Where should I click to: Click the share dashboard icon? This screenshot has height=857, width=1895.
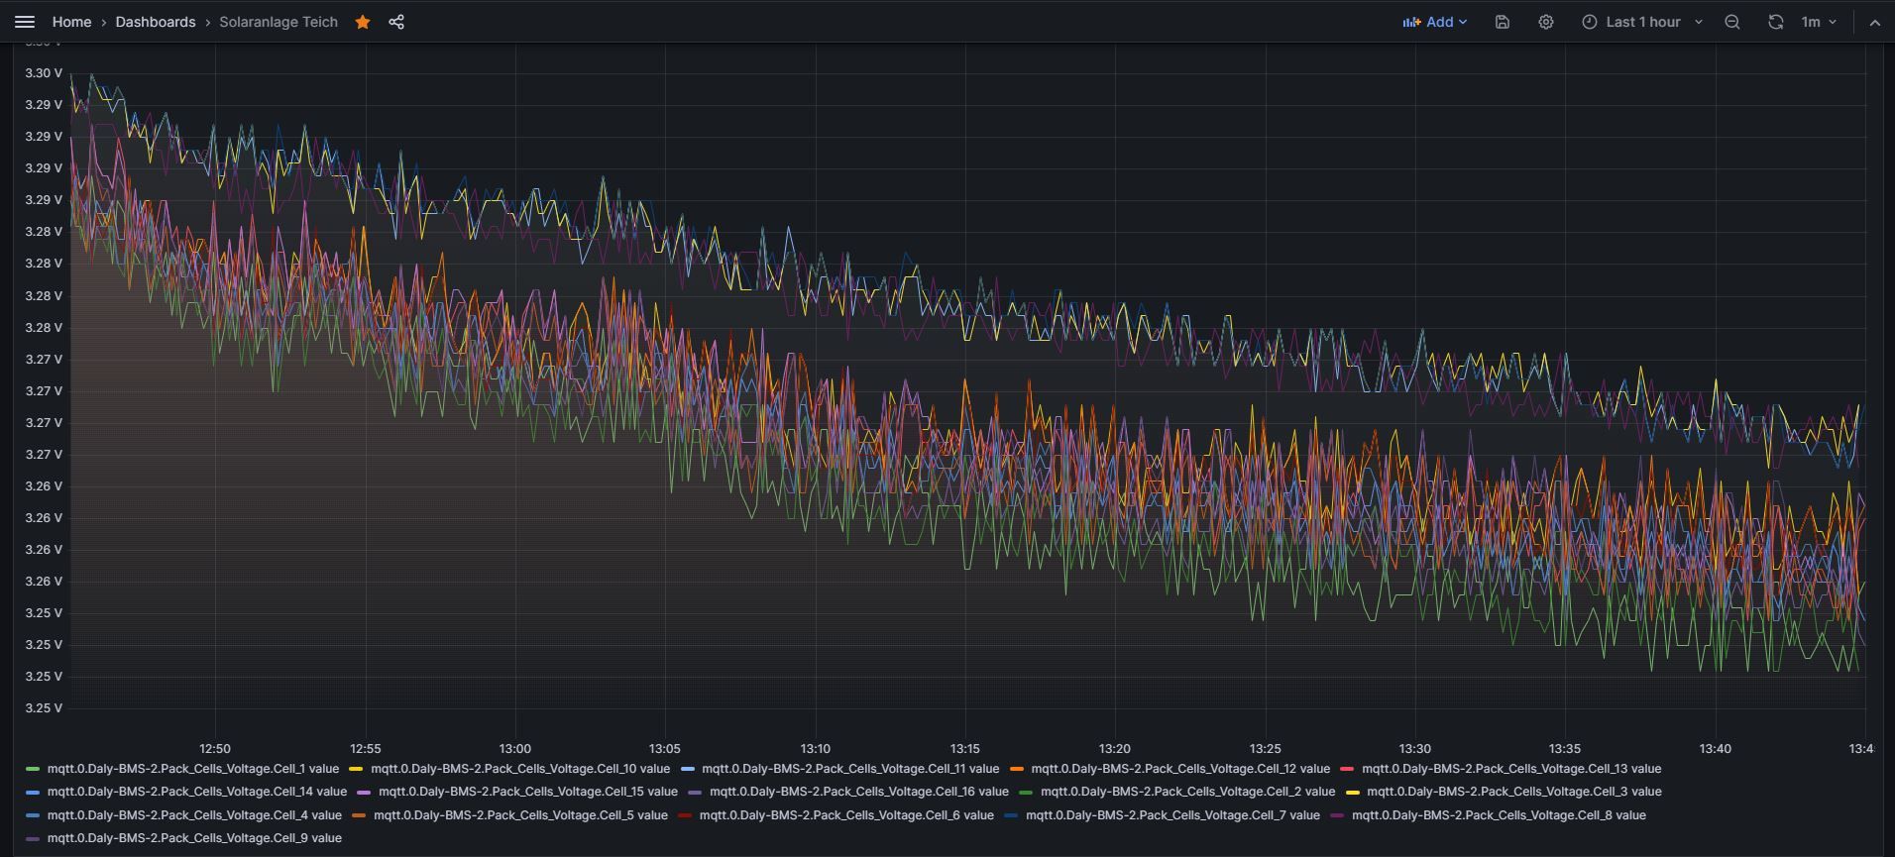[396, 22]
